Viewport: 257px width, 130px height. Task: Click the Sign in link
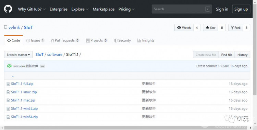(222, 9)
